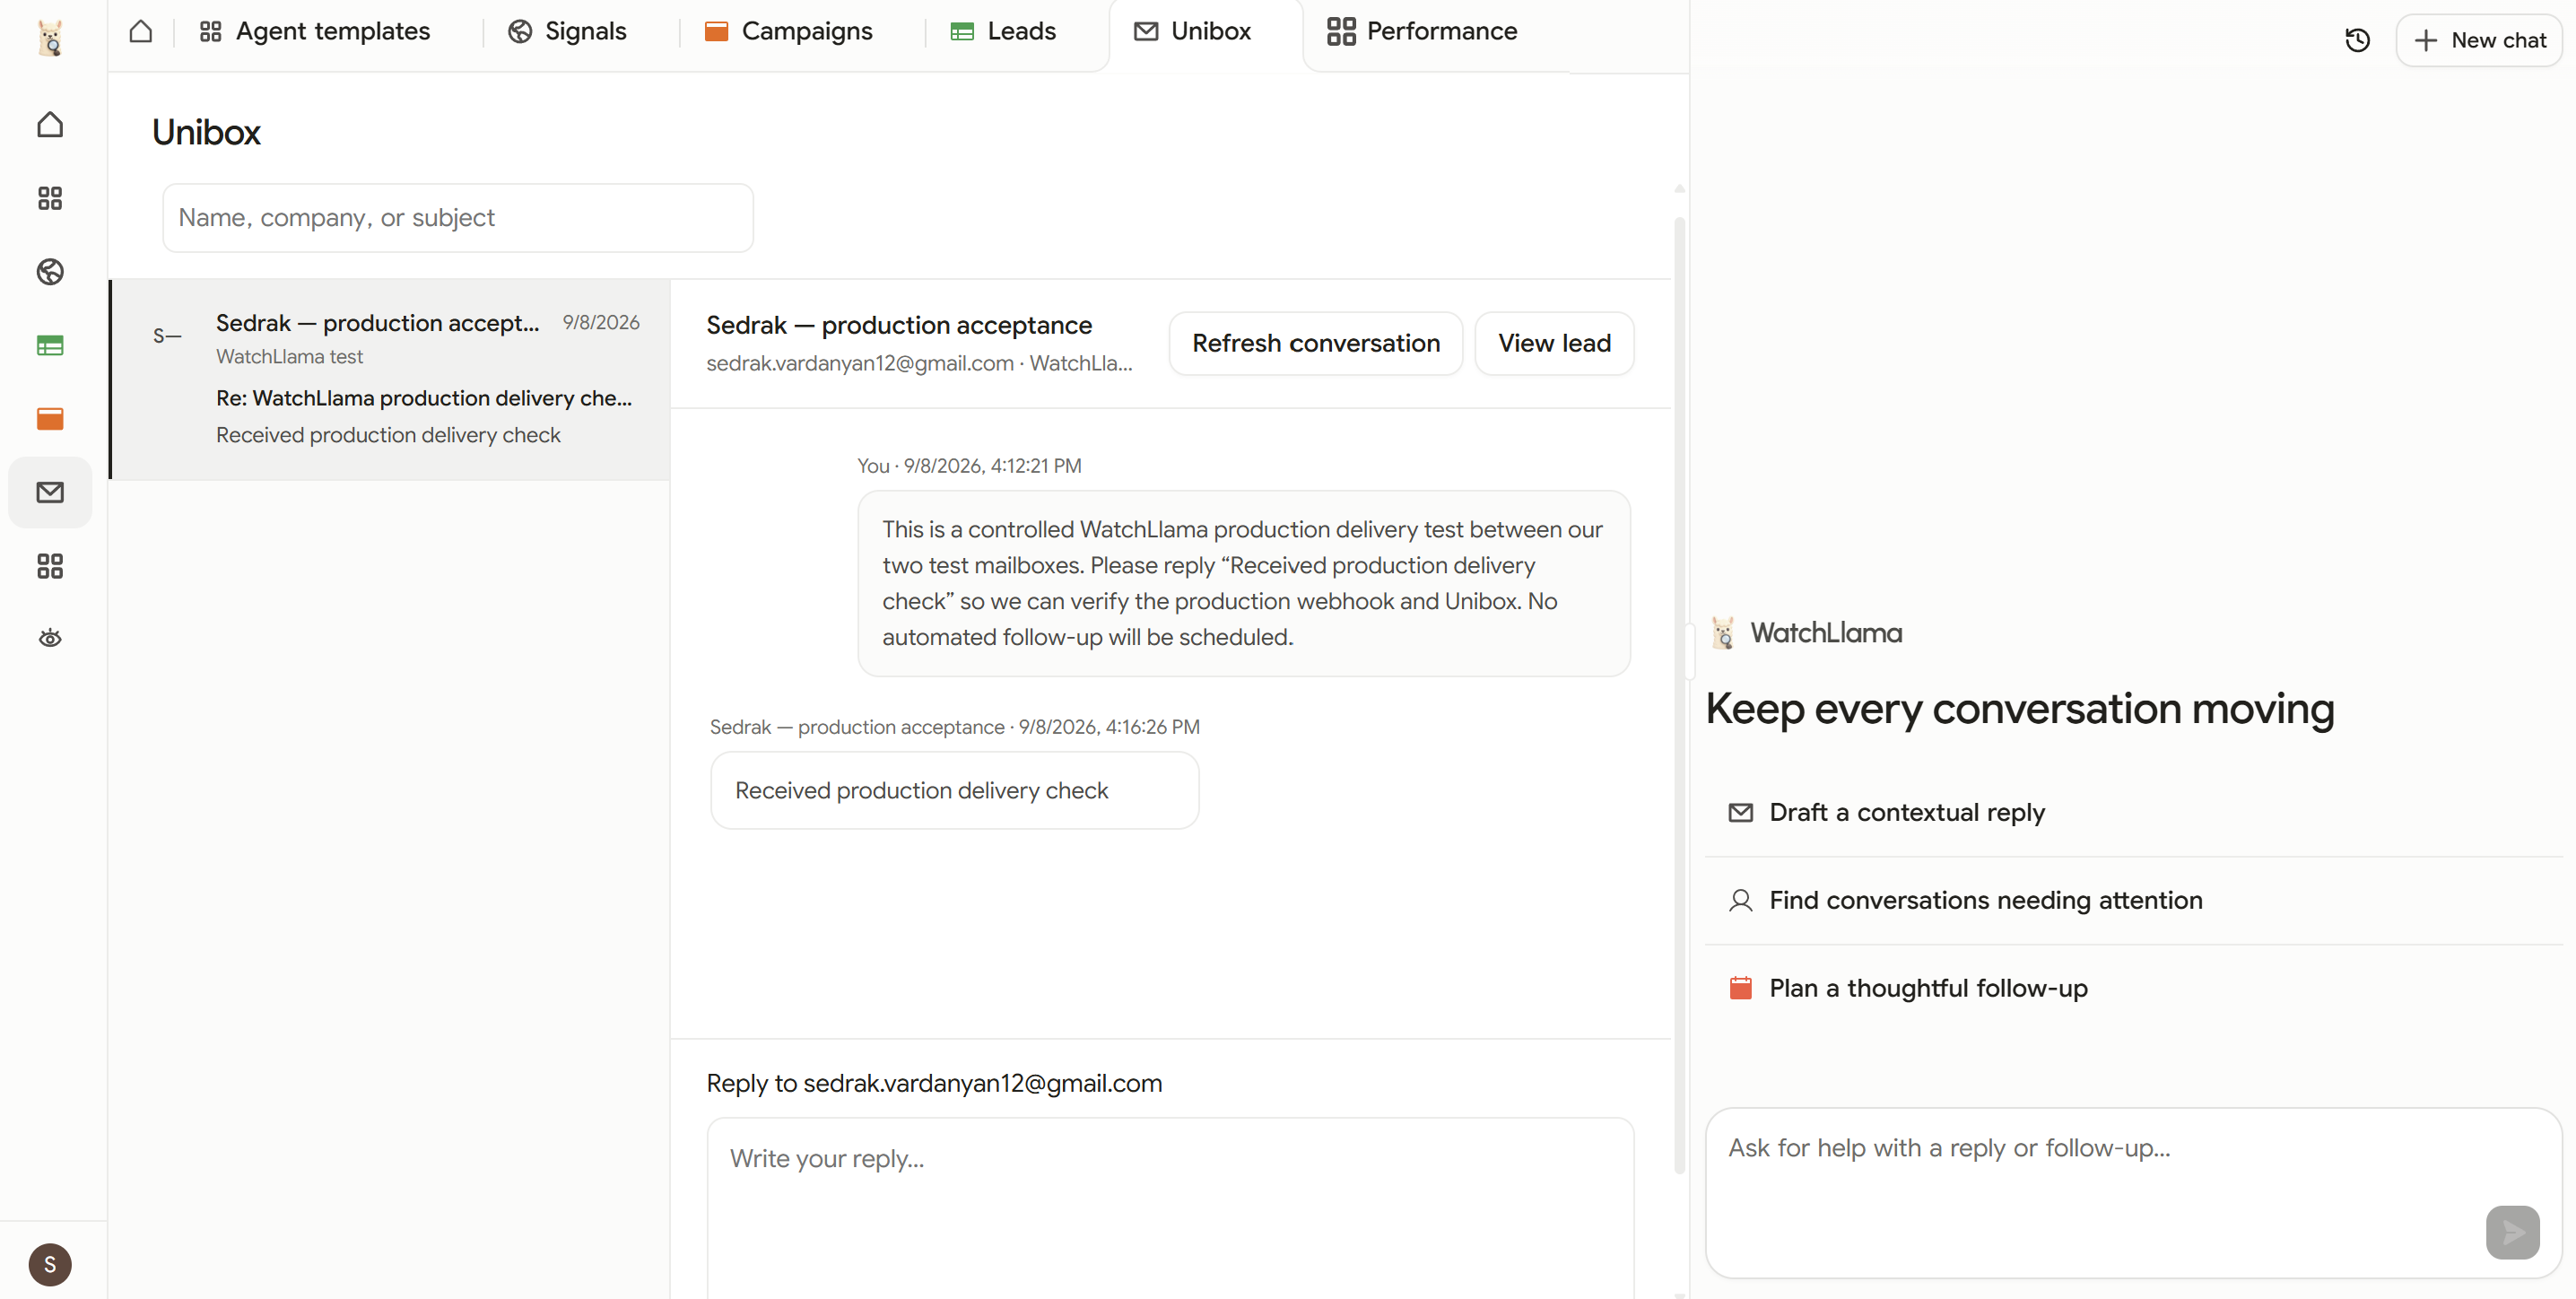Click the You · 9/8/2026, 4:12:21 PM timestamp
The image size is (2576, 1299).
[969, 466]
